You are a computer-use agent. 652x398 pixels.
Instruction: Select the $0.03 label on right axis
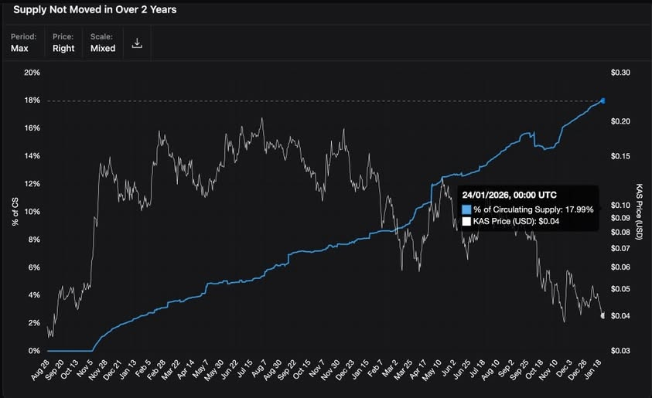(x=620, y=351)
